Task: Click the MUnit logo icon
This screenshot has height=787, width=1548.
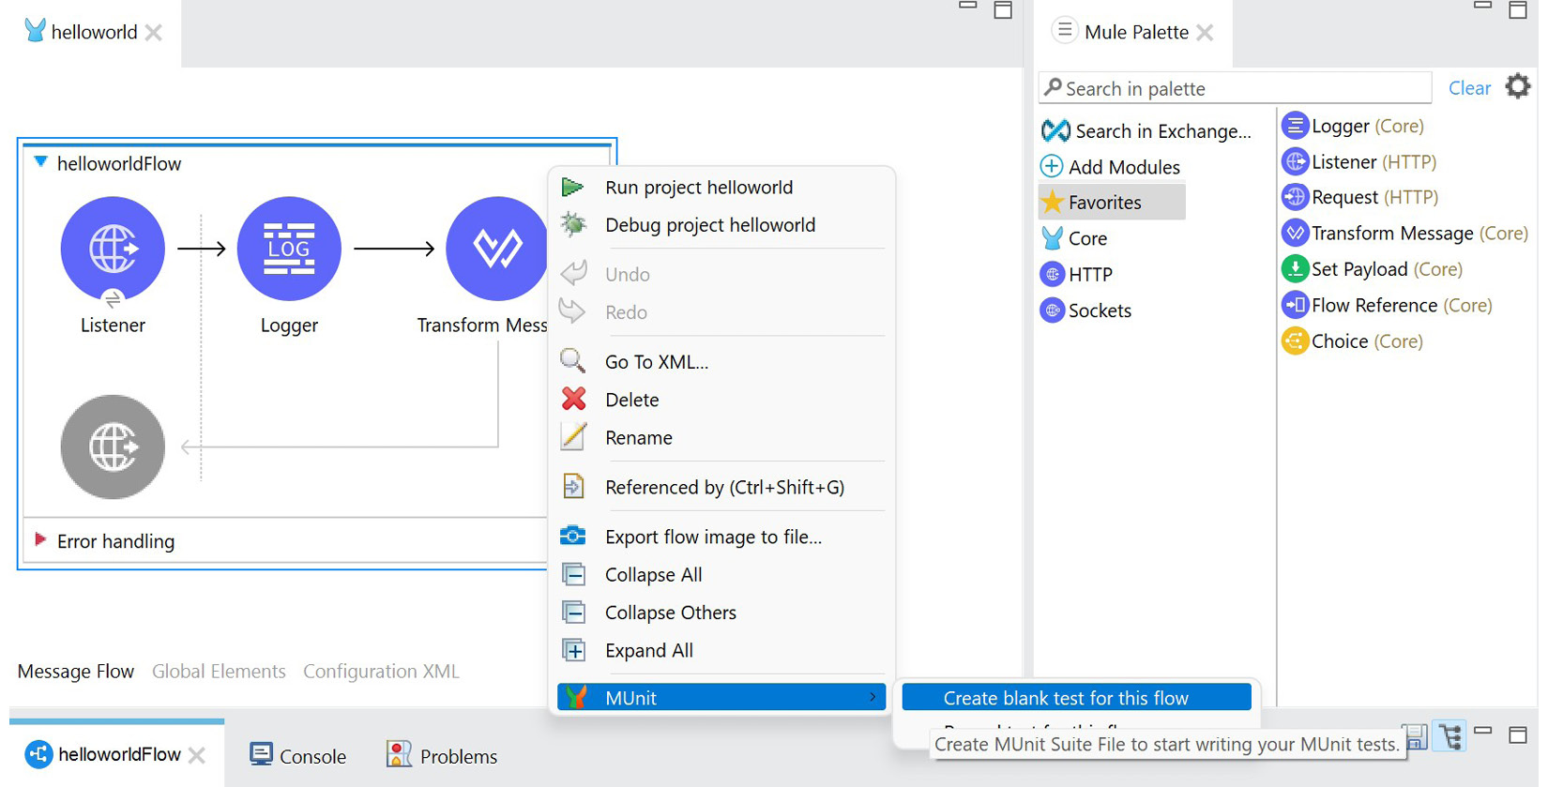Action: (576, 697)
